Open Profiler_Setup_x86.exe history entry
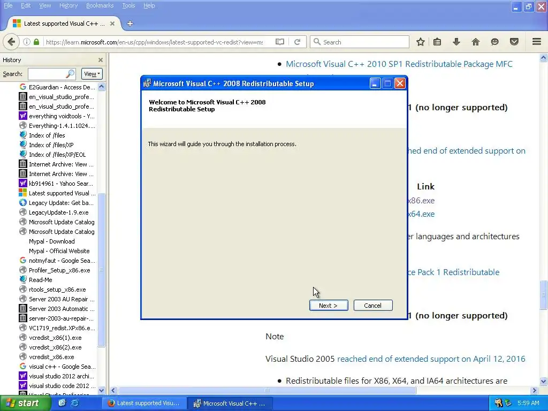548x411 pixels. [x=55, y=270]
